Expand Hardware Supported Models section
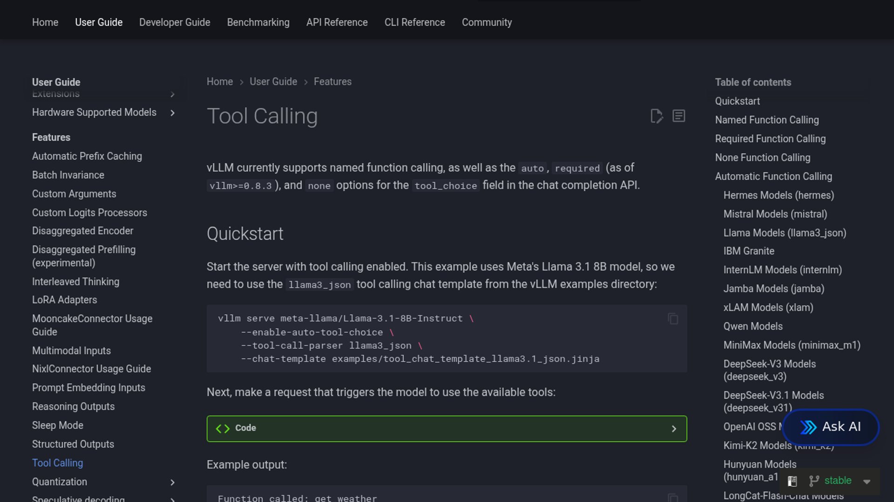Viewport: 894px width, 502px height. 172,113
